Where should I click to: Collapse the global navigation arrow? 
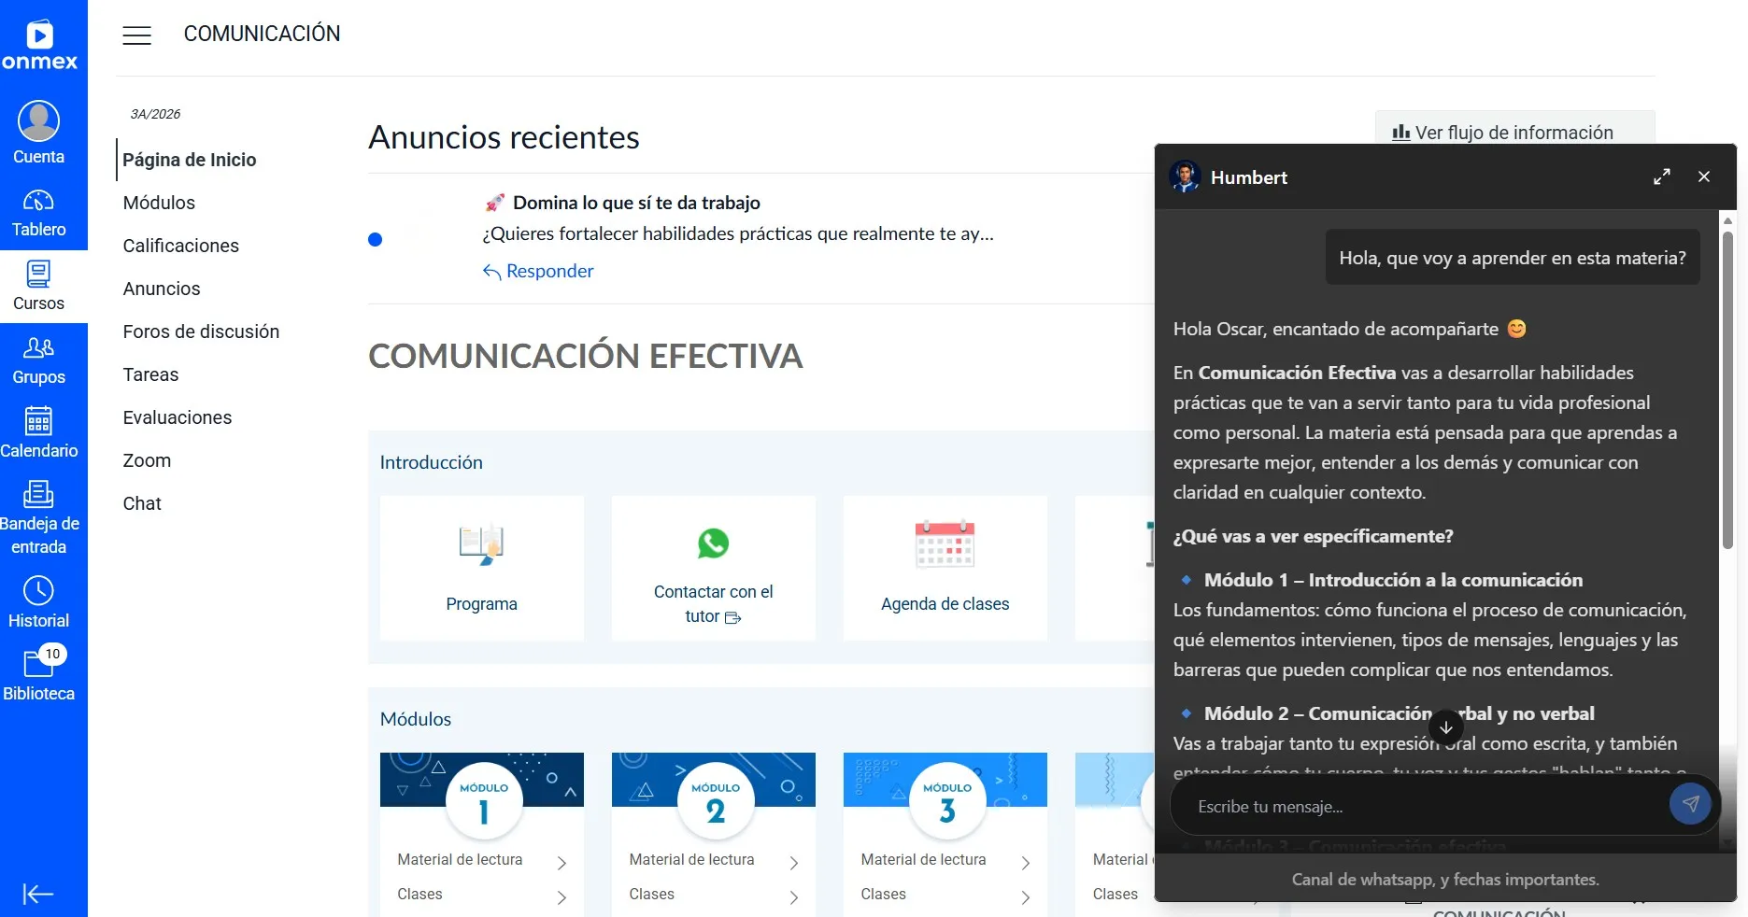(38, 894)
